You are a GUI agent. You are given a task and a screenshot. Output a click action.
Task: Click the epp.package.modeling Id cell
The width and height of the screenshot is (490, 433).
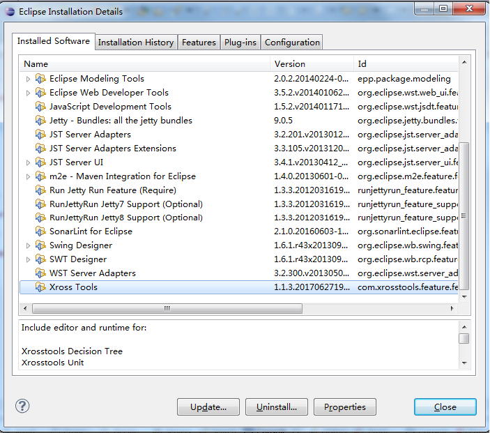click(x=404, y=79)
